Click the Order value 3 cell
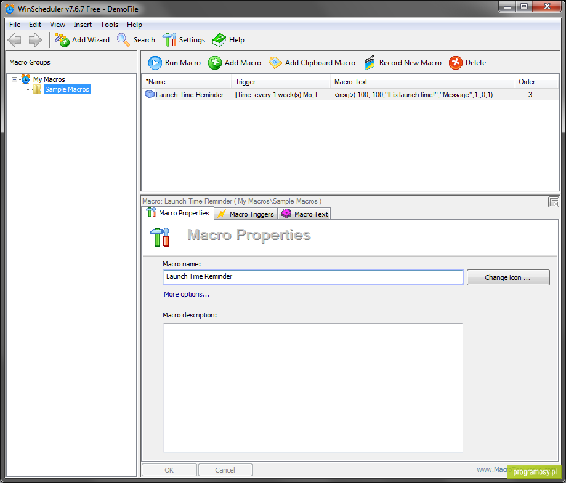The height and width of the screenshot is (483, 566). pos(530,95)
